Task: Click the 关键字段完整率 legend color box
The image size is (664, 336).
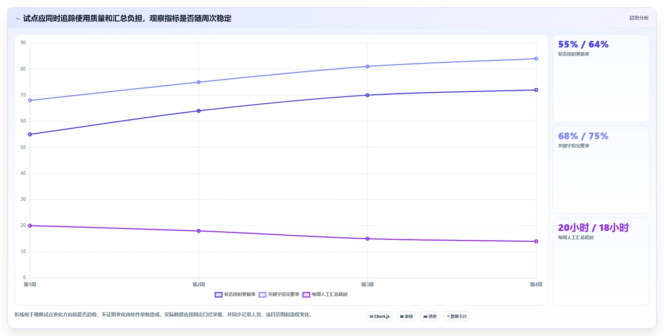Action: click(262, 295)
